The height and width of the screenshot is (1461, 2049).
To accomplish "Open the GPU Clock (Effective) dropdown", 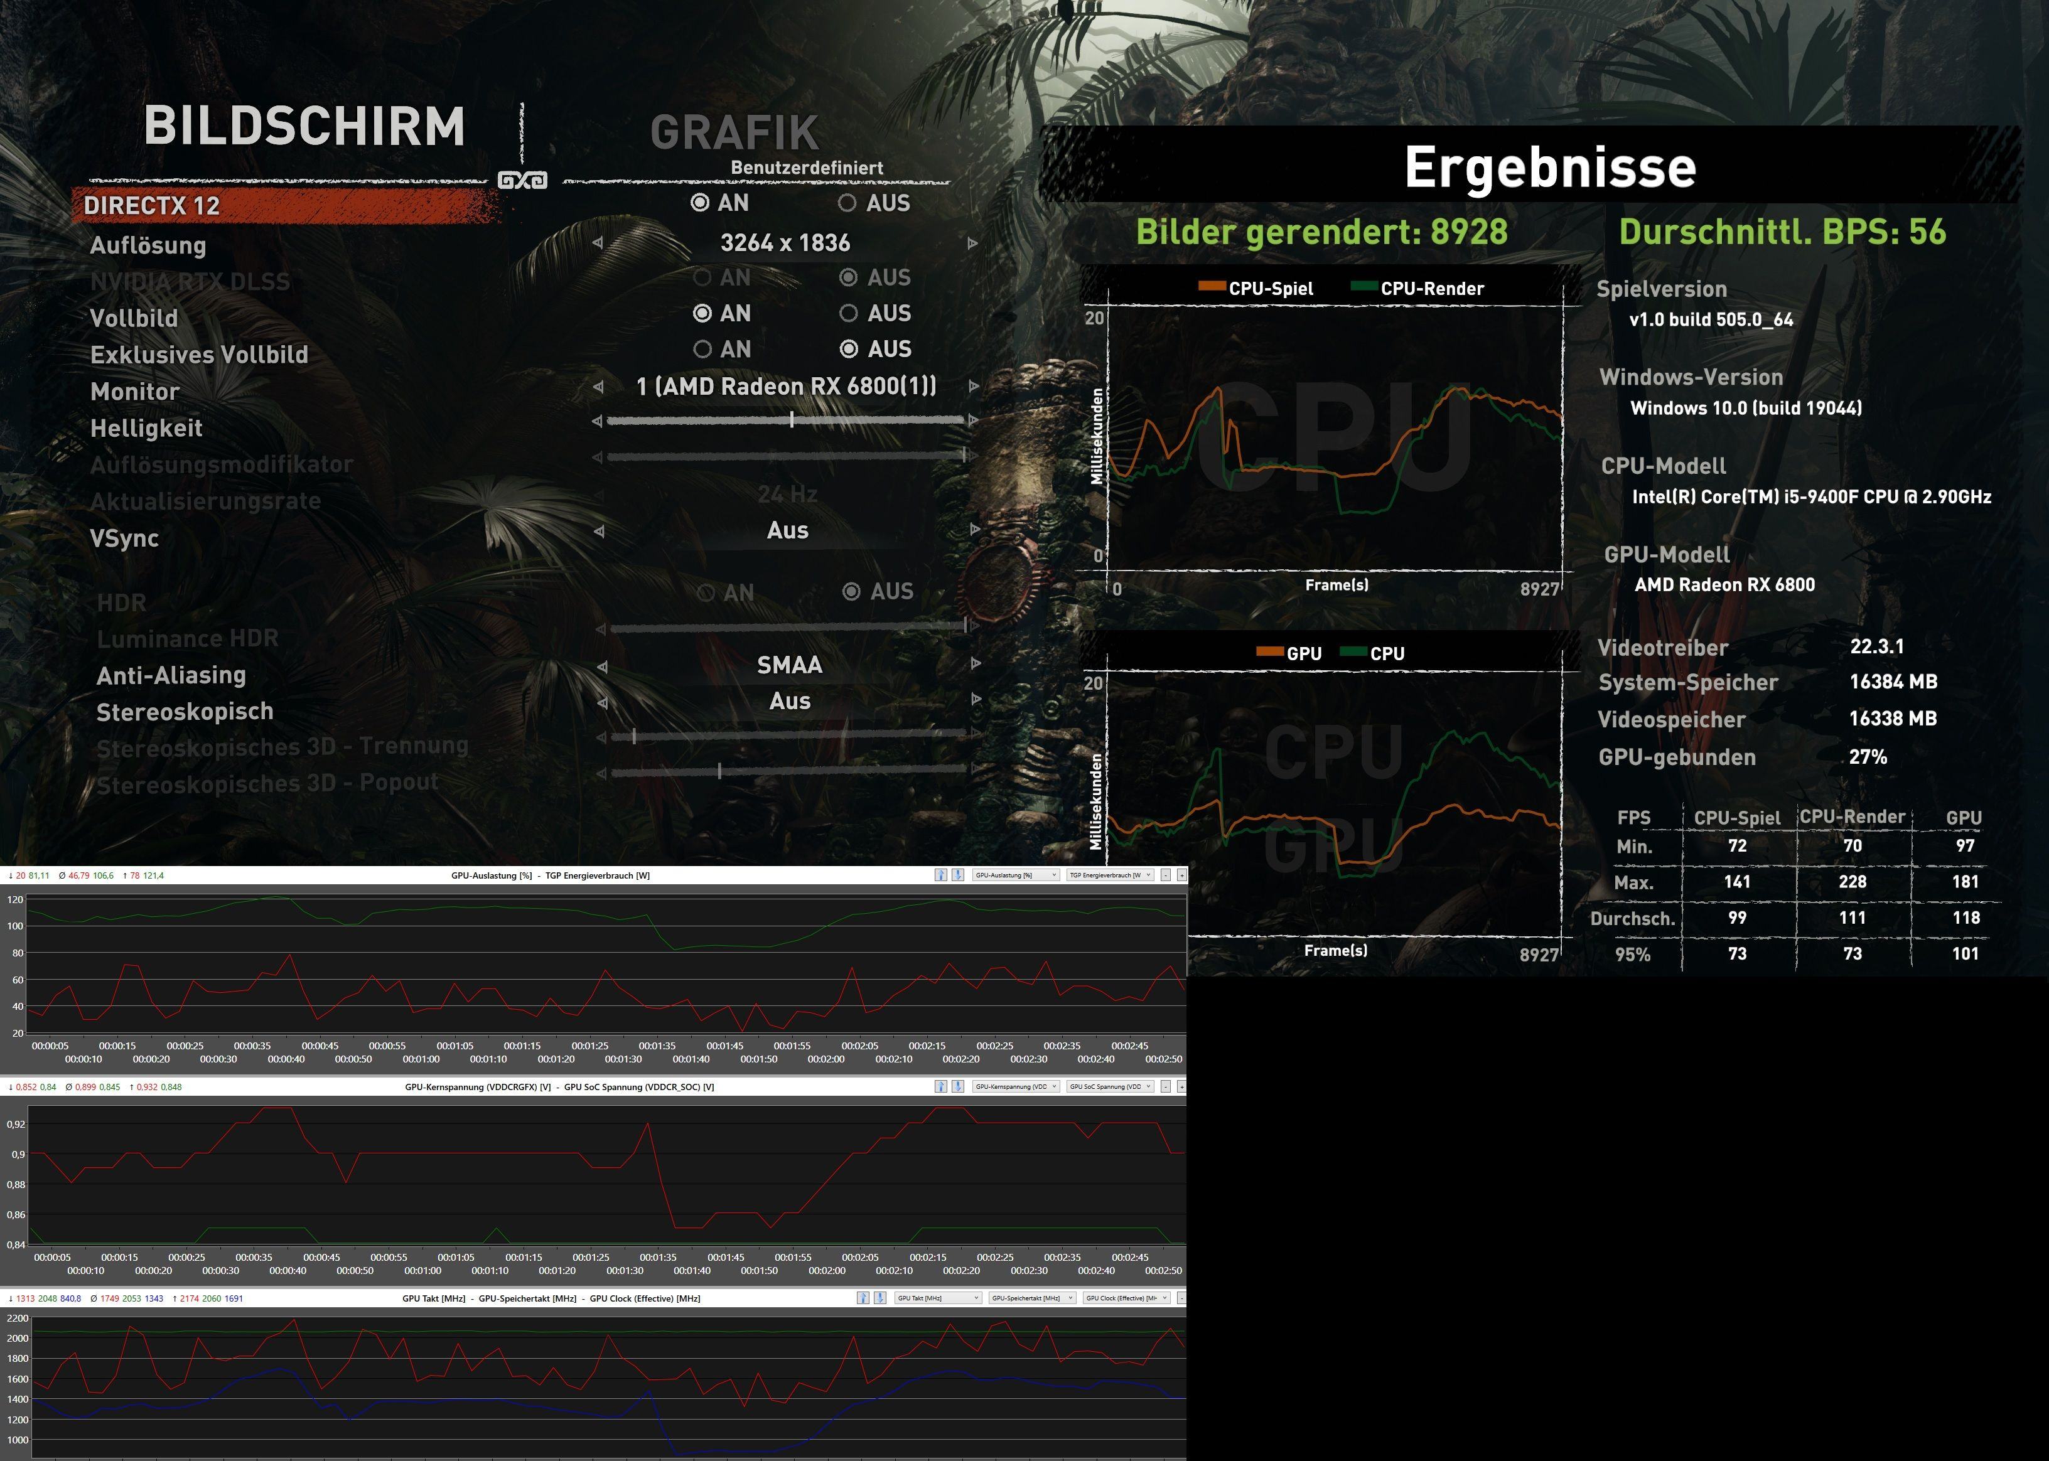I will [x=1127, y=1297].
